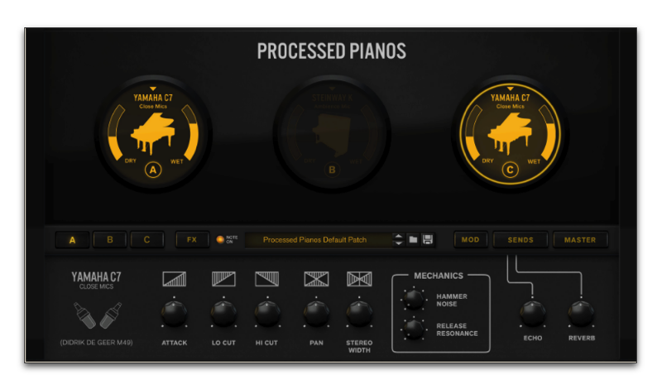Open the instrument menu arrow above layer A's Yamaha C7
The height and width of the screenshot is (389, 662).
coord(153,89)
